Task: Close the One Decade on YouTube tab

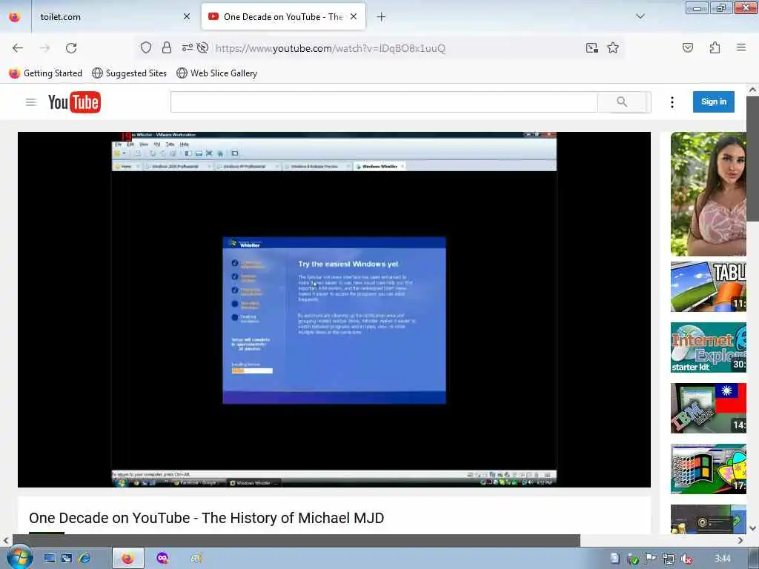Action: [x=354, y=16]
